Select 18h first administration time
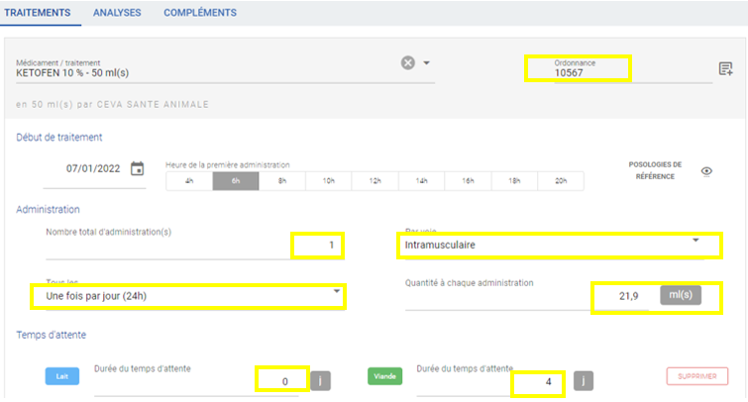Viewport: 748px width, 402px height. tap(514, 181)
